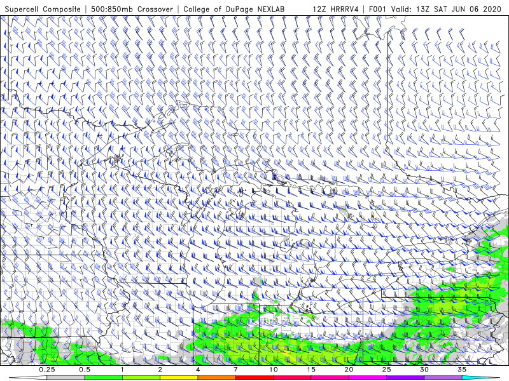Click the cyan arrow end of the color bar

481,378
